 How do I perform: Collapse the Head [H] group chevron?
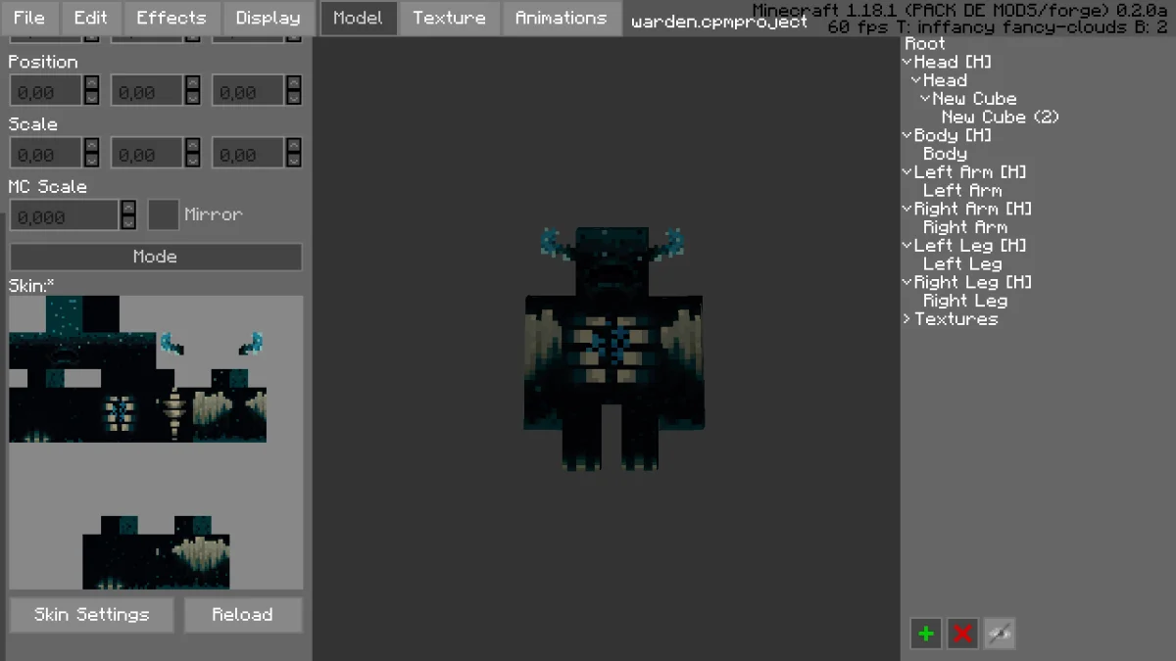[x=907, y=62]
